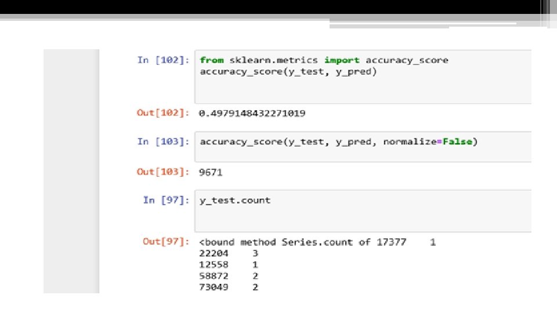Click the Out[103]: prompt label
The image size is (557, 313).
coord(162,172)
